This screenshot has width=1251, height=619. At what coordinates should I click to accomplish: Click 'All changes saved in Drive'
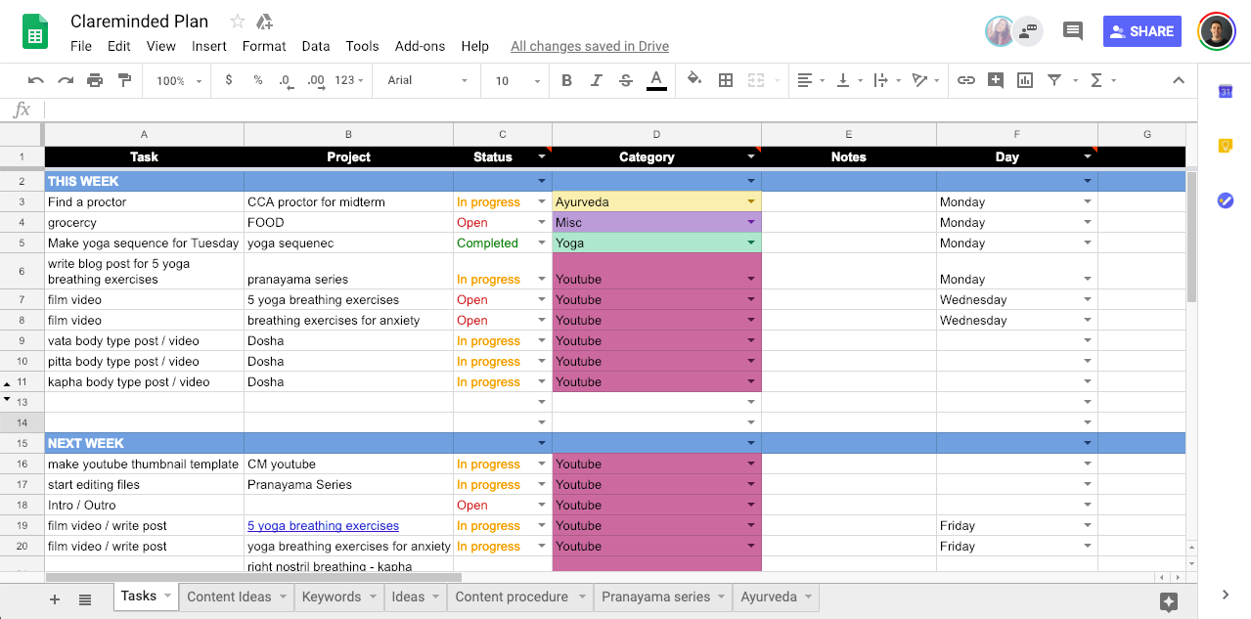click(590, 46)
